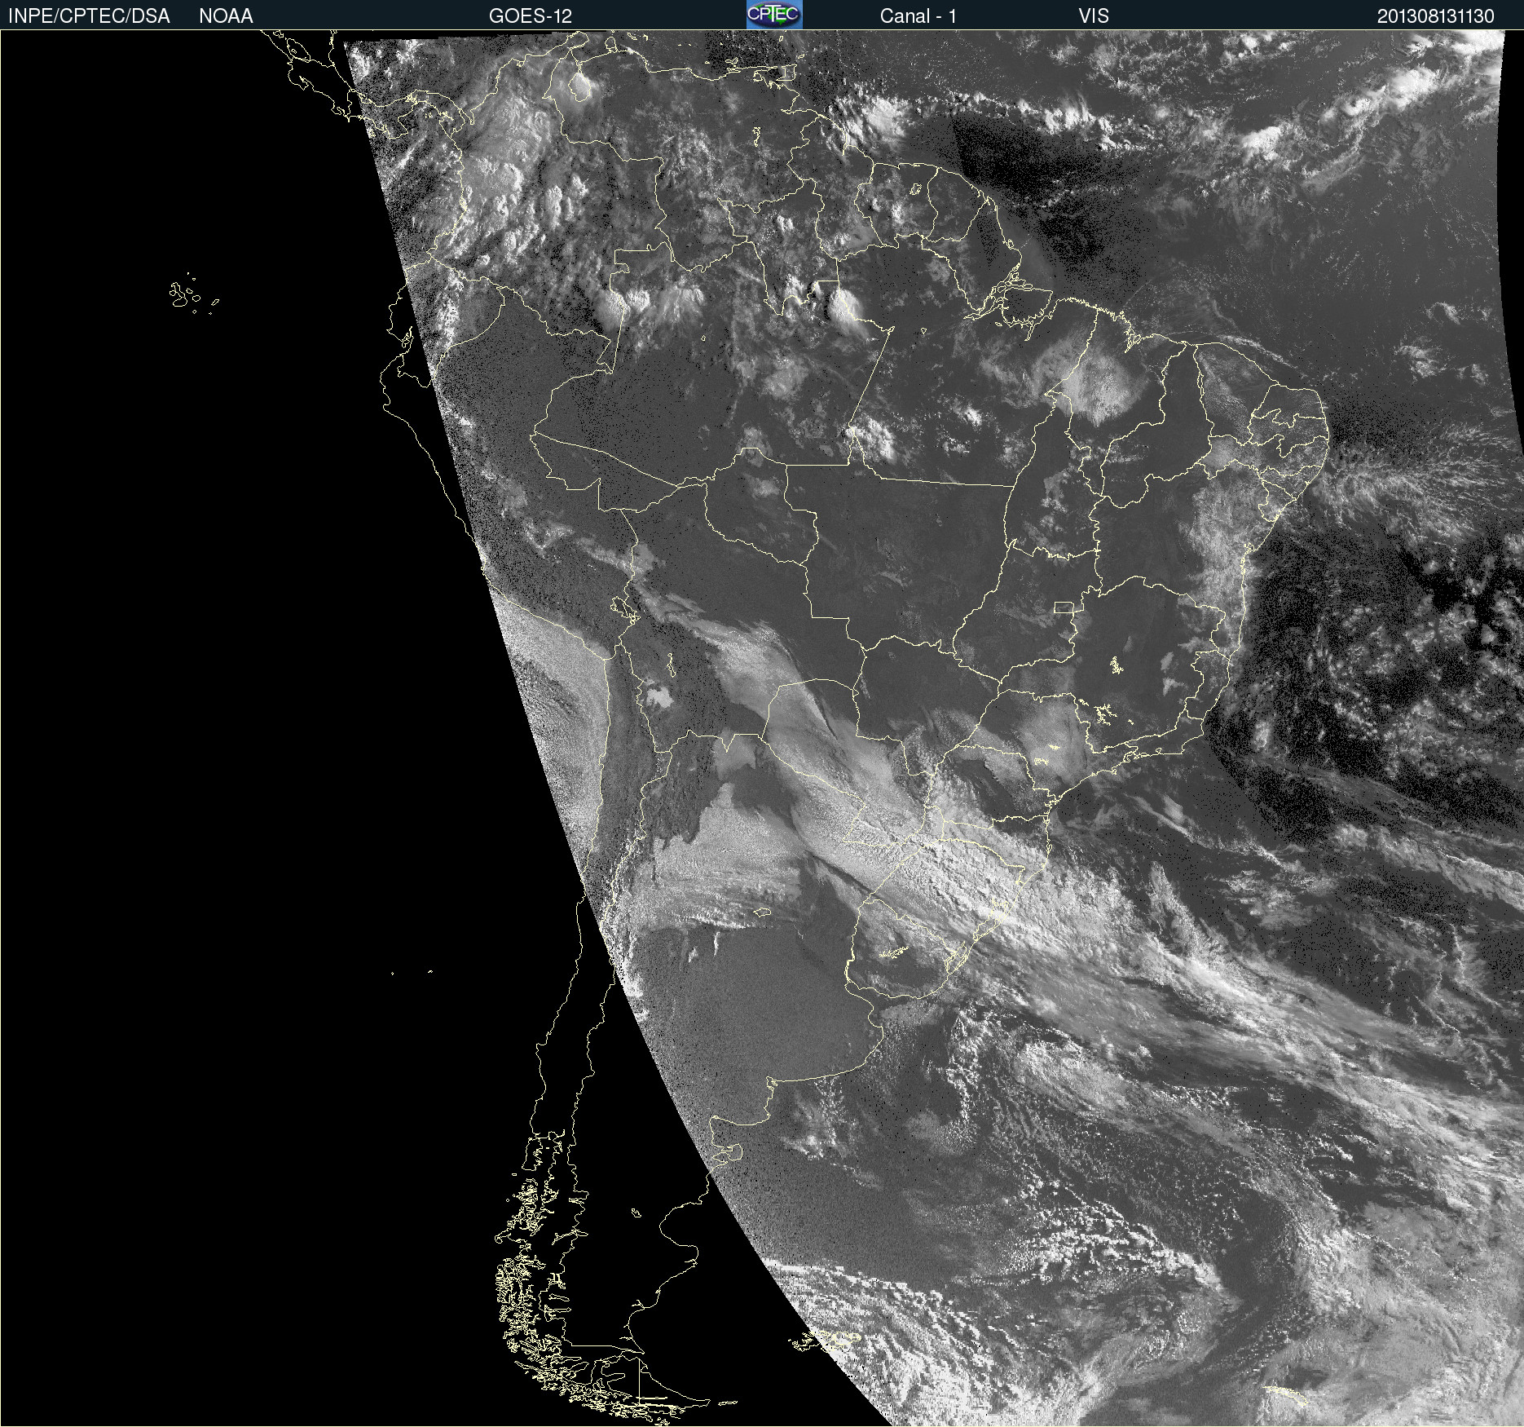Click the INPE/CPTEC/DSA header text
Image resolution: width=1524 pixels, height=1427 pixels.
89,16
